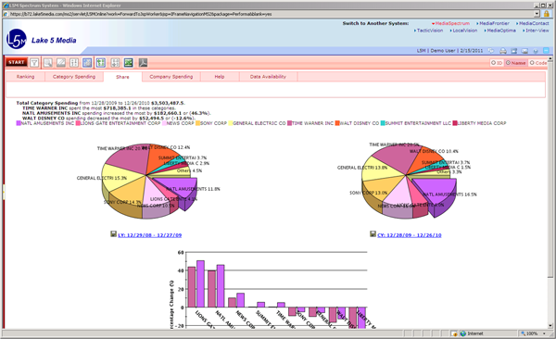Screen dimensions: 556x339
Task: Click the Internet zone globe in status bar
Action: point(462,333)
